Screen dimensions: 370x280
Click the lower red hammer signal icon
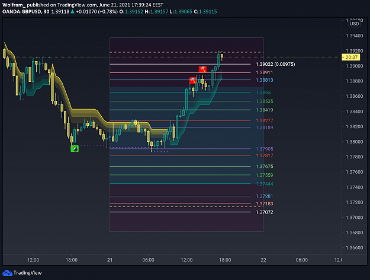[193, 80]
